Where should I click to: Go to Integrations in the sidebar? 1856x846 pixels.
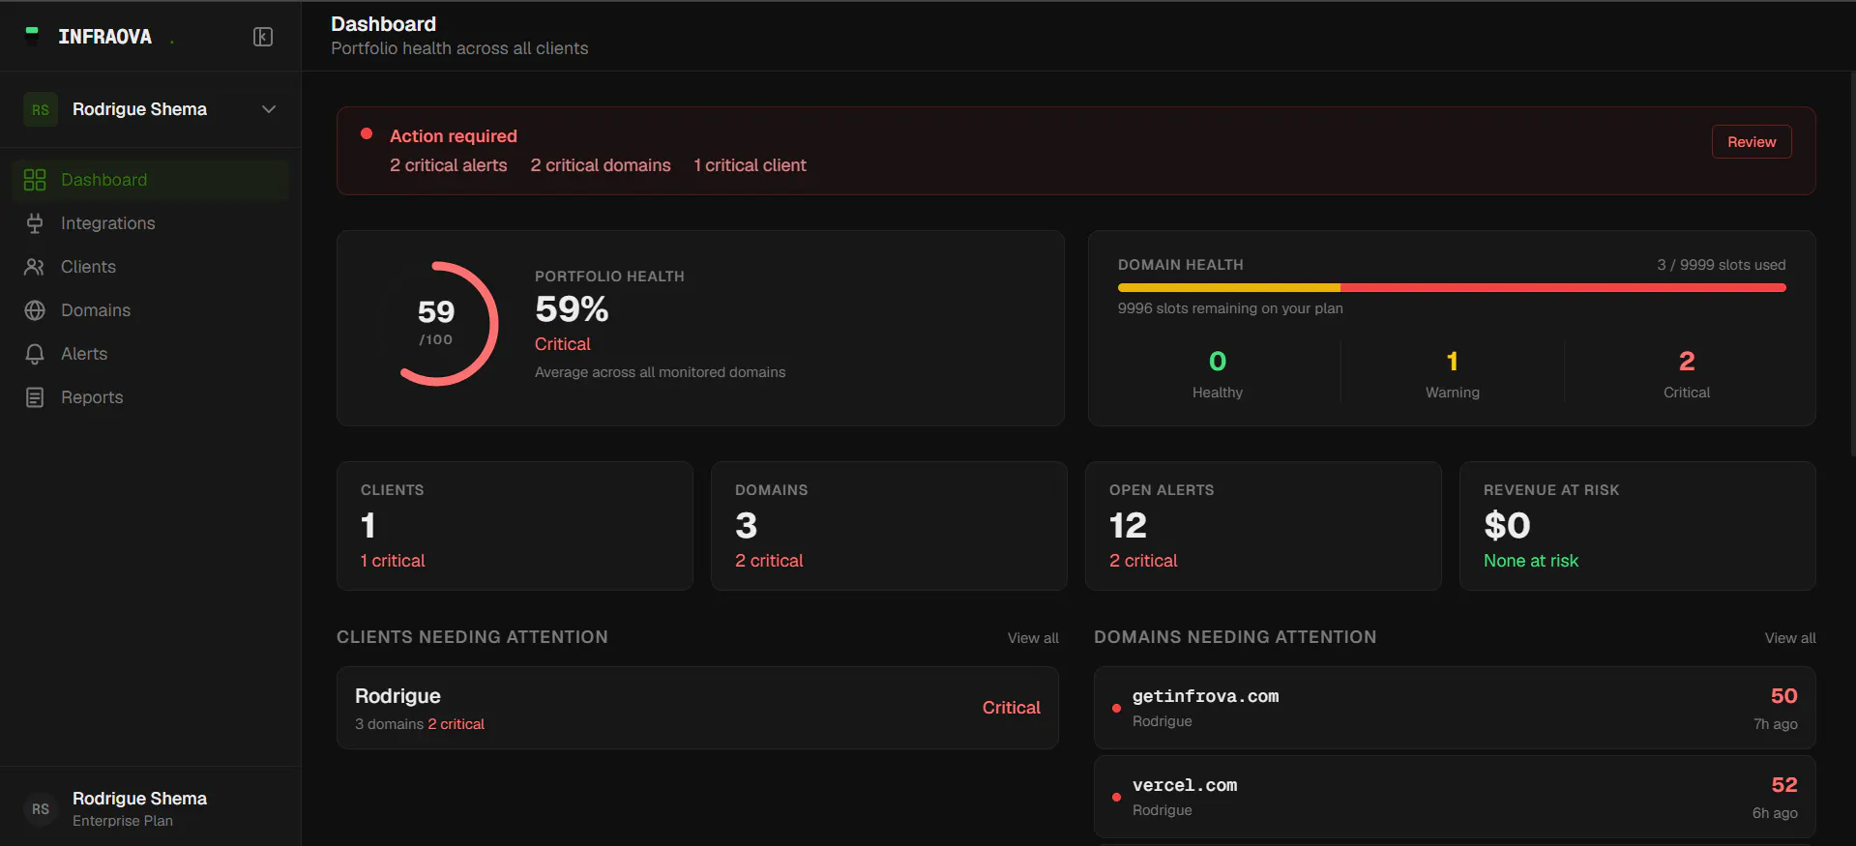151,223
